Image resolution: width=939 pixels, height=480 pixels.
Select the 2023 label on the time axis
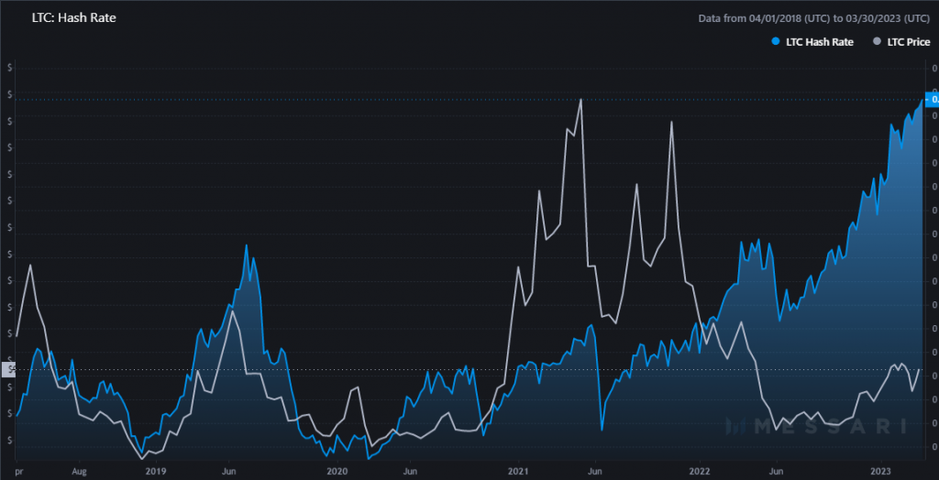pyautogui.click(x=881, y=472)
